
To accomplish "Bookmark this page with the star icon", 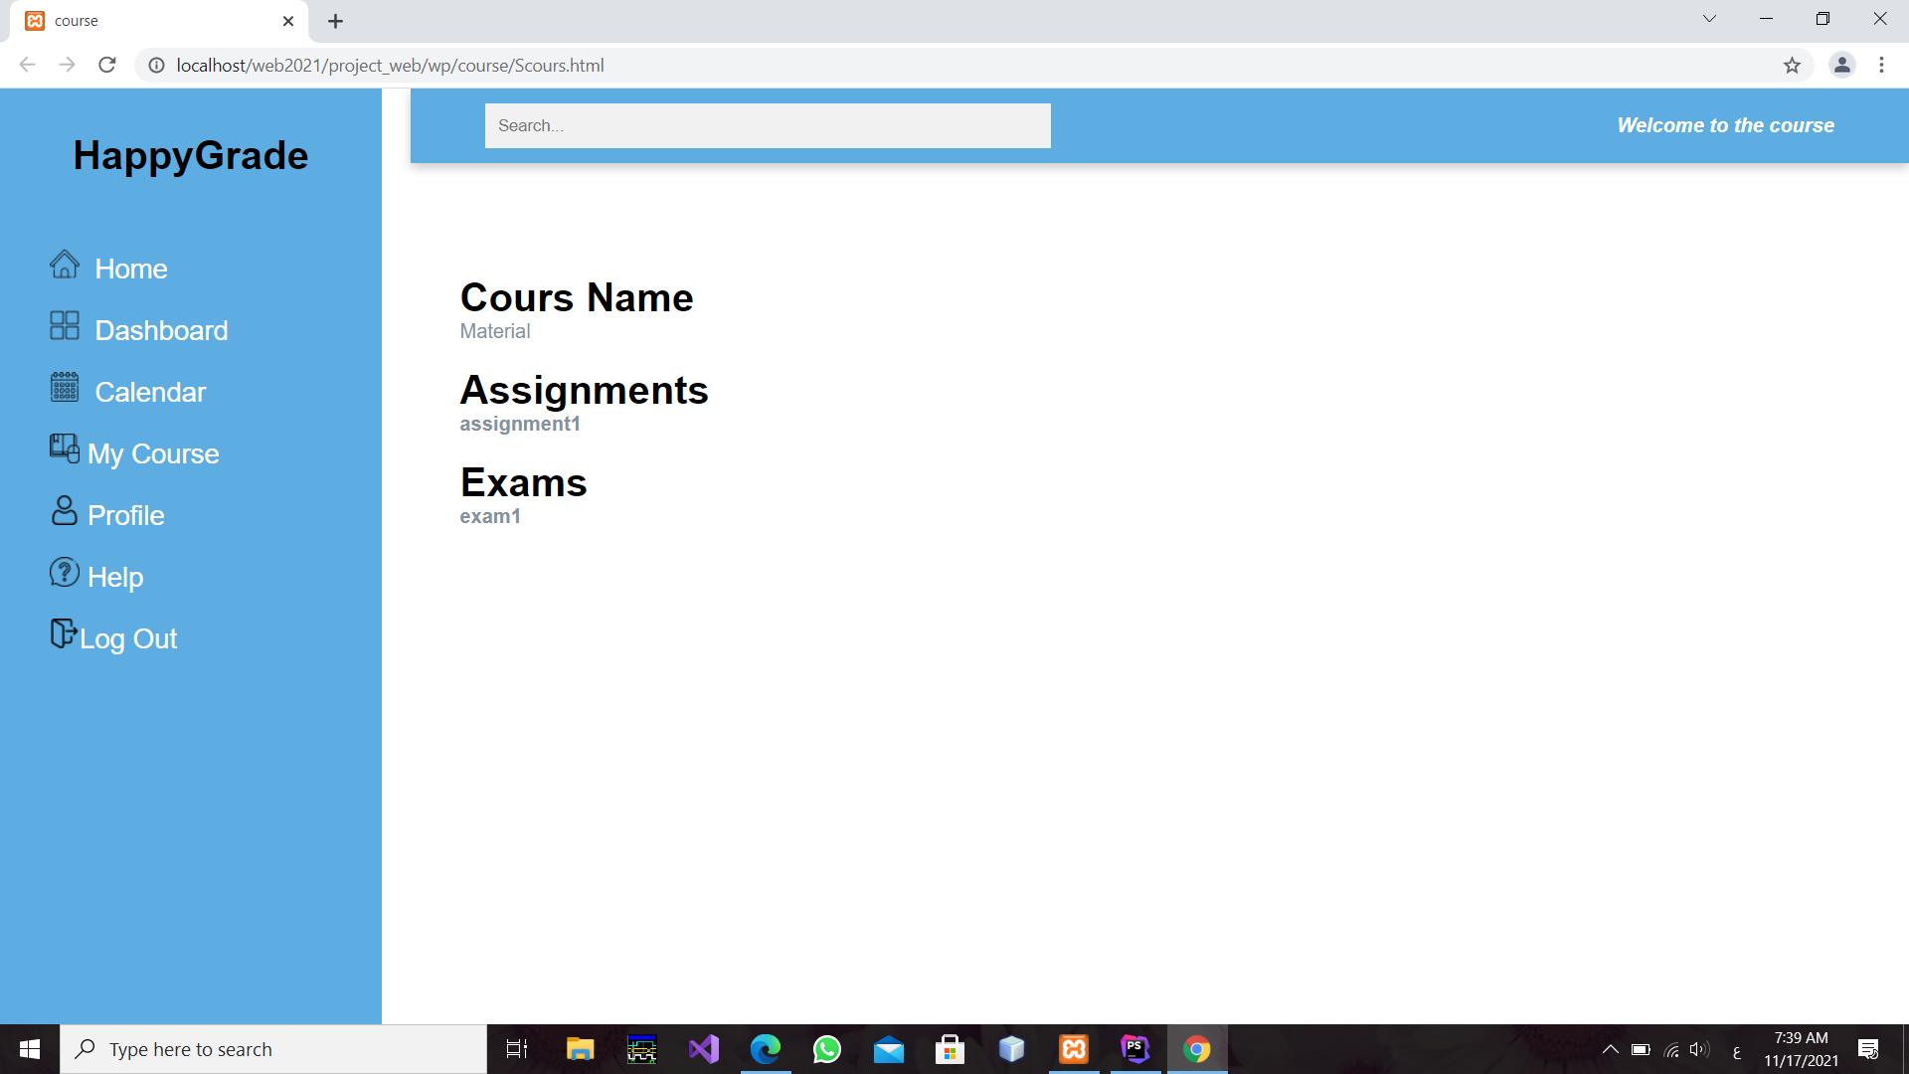I will [x=1793, y=65].
